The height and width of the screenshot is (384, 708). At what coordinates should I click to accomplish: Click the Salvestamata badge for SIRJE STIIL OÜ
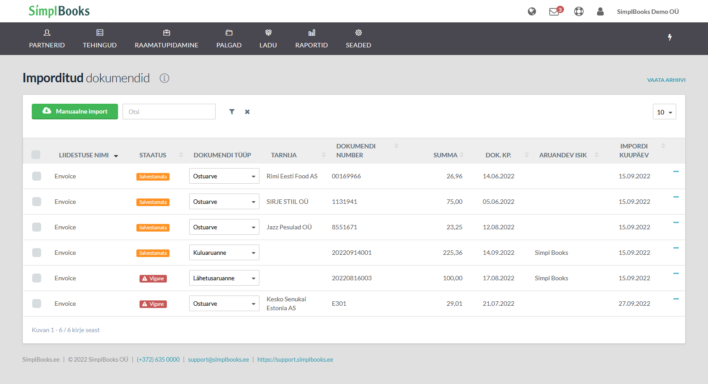pos(153,202)
